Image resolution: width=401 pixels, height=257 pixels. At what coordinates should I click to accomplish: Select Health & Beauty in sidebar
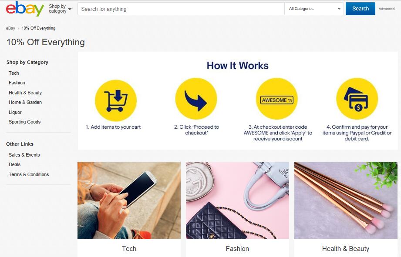pos(25,93)
